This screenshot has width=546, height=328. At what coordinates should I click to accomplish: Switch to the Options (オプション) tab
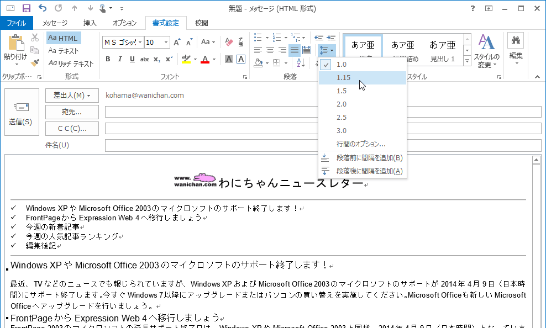coord(124,23)
